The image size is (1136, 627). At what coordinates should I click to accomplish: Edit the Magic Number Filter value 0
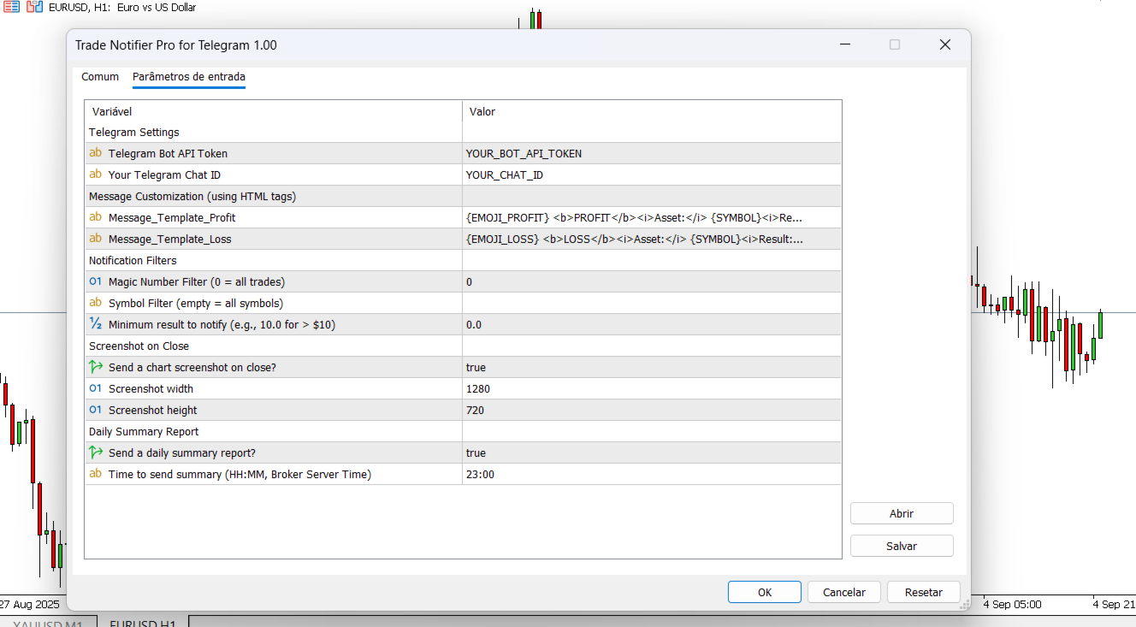pyautogui.click(x=652, y=281)
